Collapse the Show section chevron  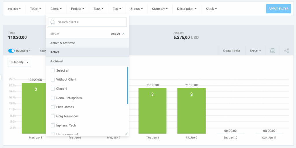(123, 34)
